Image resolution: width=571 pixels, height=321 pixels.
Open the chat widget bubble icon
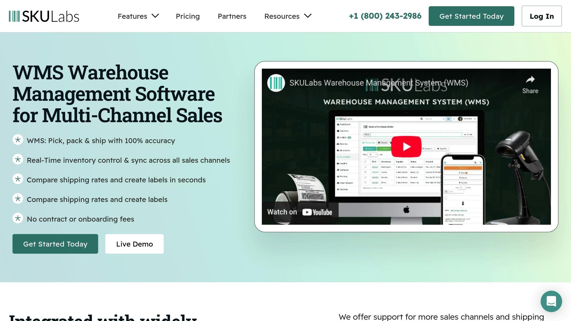pyautogui.click(x=551, y=301)
